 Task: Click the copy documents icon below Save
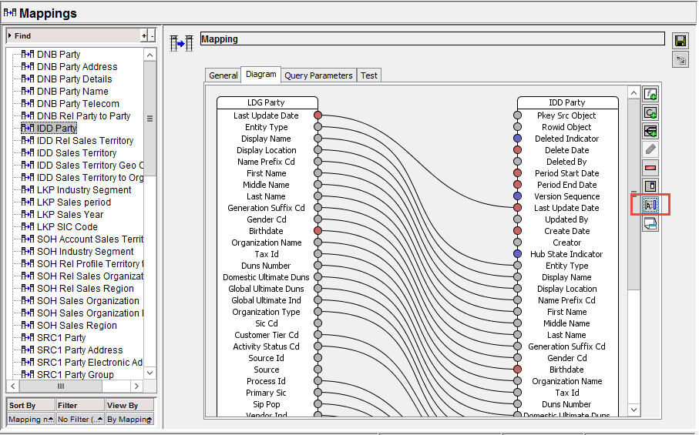pyautogui.click(x=681, y=59)
